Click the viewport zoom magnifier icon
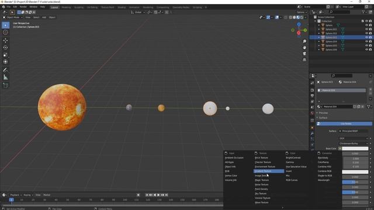The width and height of the screenshot is (374, 210). (304, 41)
